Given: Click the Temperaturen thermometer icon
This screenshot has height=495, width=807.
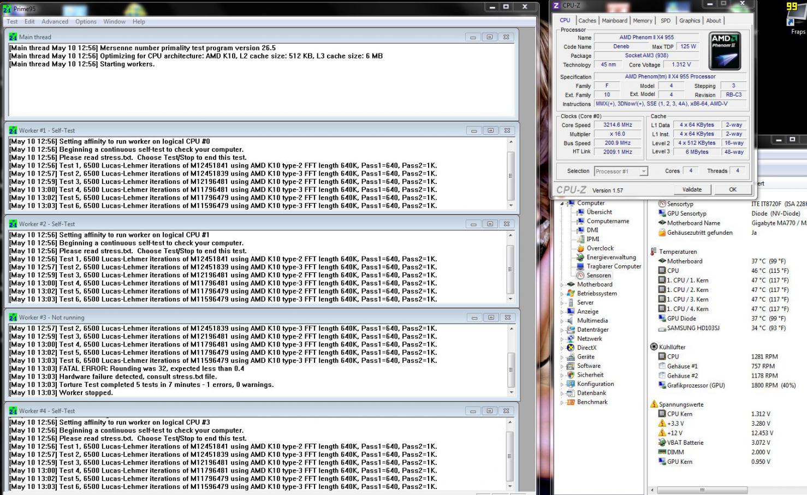Looking at the screenshot, I should (654, 252).
